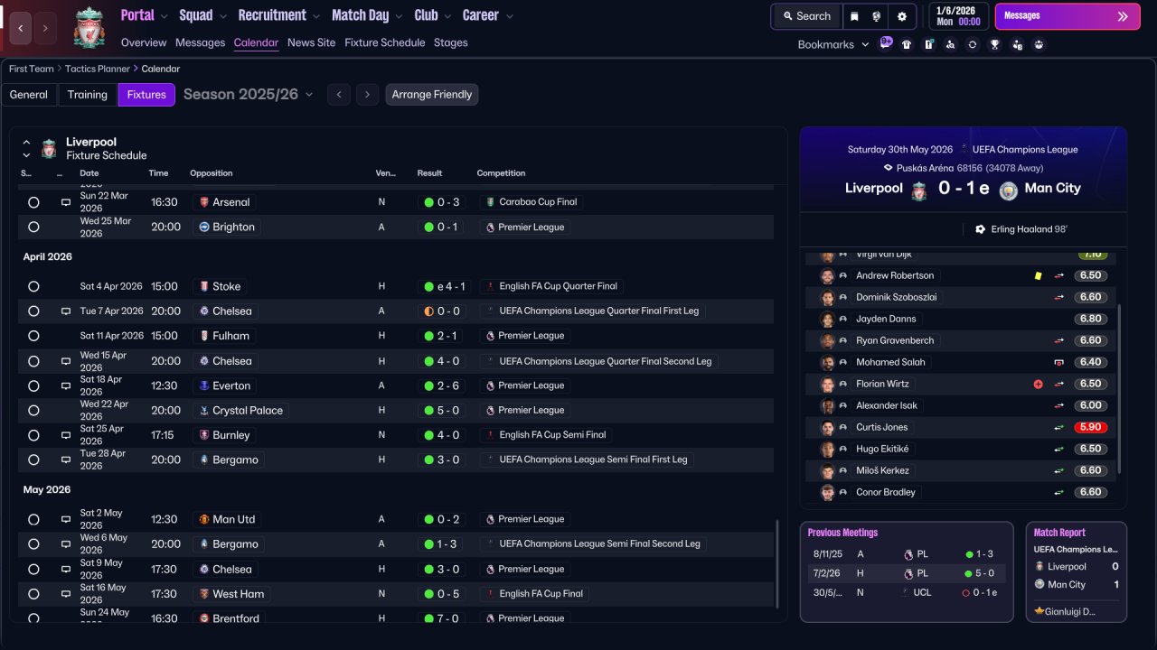Viewport: 1157px width, 650px height.
Task: Click Curtis Jones's red 5.90 rating badge
Action: pyautogui.click(x=1091, y=427)
